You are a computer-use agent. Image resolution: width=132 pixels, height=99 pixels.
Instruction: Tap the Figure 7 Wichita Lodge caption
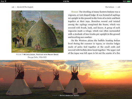37,54
